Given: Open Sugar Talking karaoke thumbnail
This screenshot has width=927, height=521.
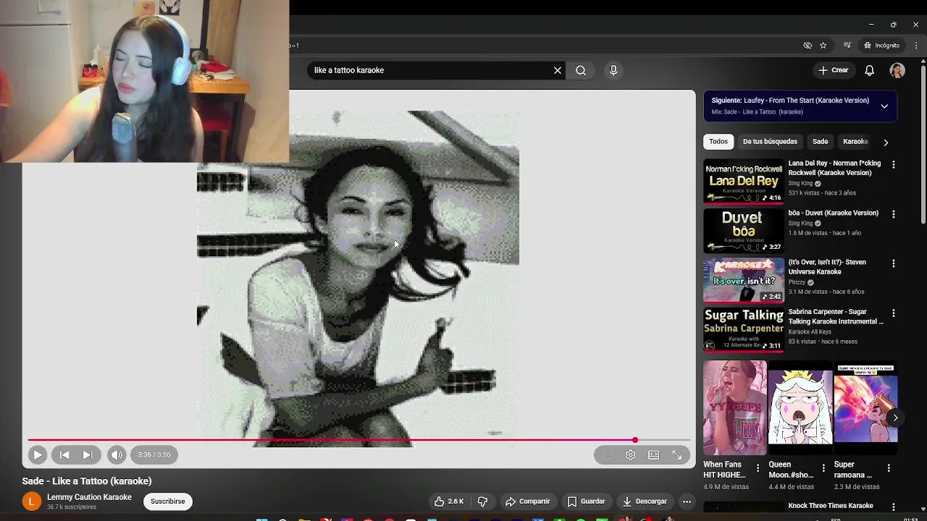Looking at the screenshot, I should click(x=744, y=329).
